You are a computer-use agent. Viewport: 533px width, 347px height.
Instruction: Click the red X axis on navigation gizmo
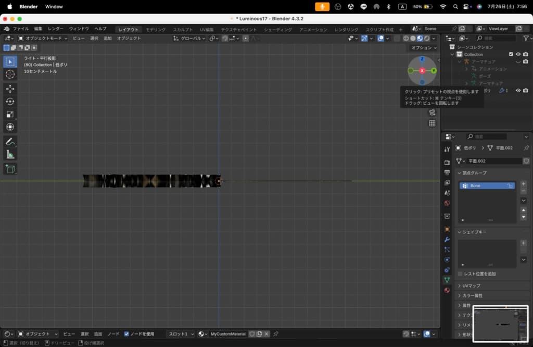click(422, 70)
